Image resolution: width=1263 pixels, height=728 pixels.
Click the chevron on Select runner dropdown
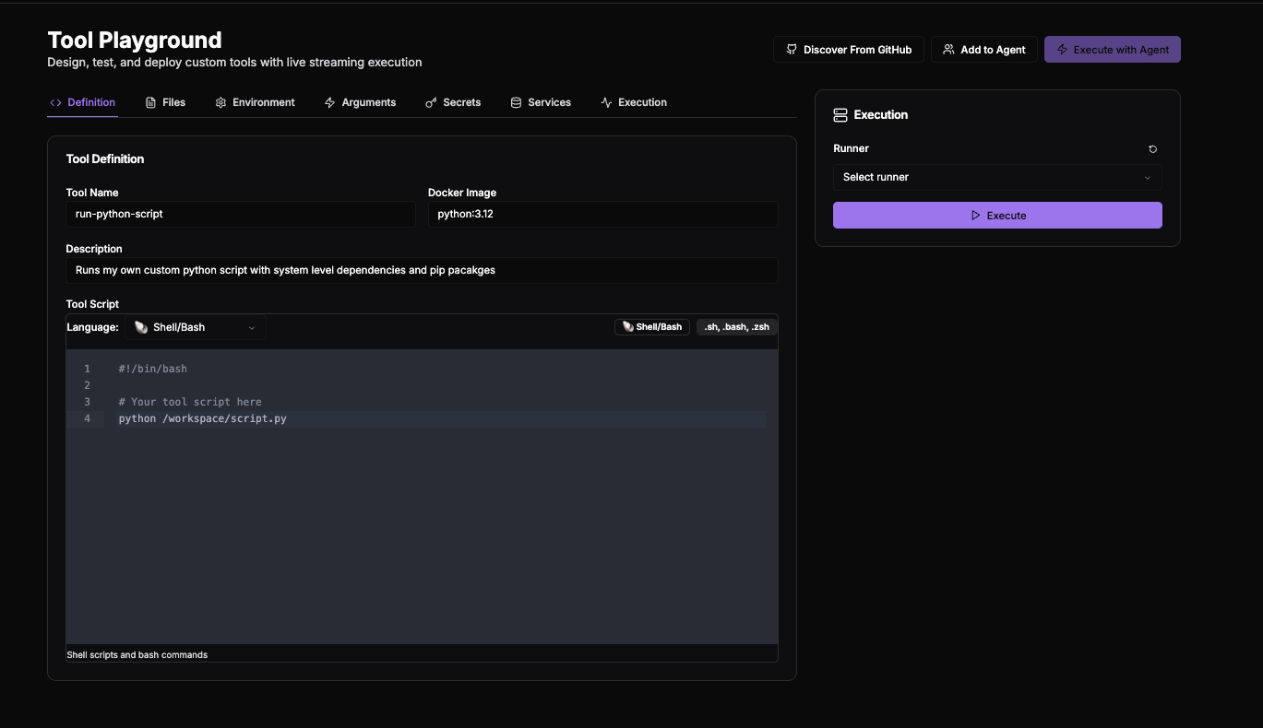(x=1148, y=178)
